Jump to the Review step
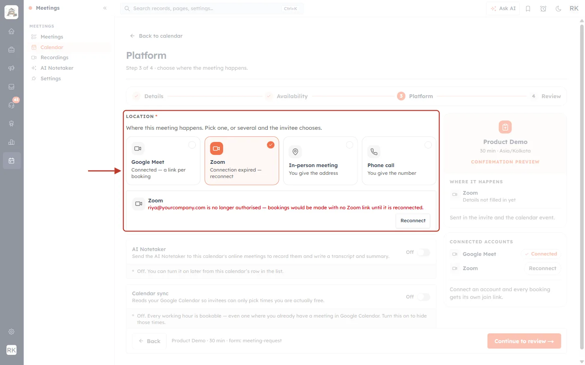Screen dimensions: 585x365 click(x=546, y=96)
